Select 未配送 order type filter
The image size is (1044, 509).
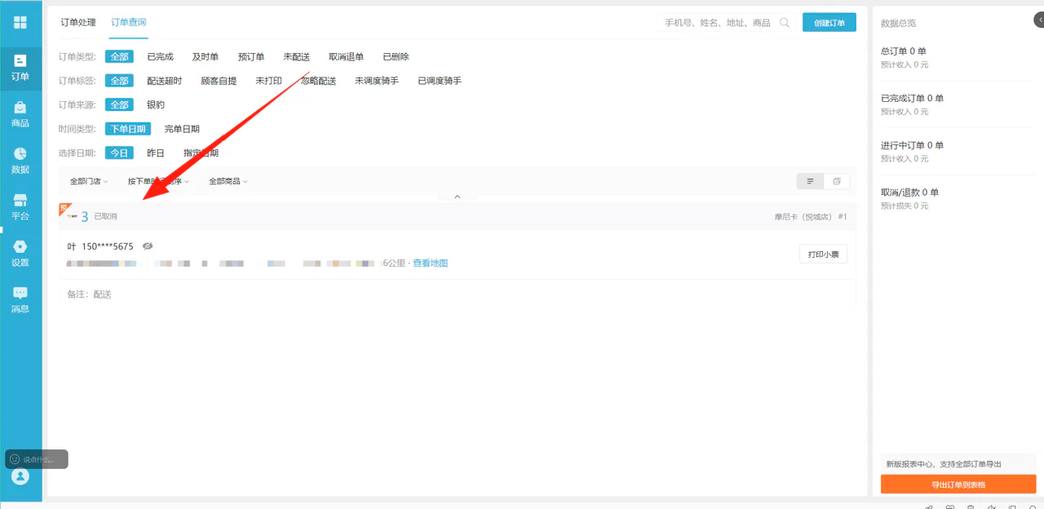[297, 57]
